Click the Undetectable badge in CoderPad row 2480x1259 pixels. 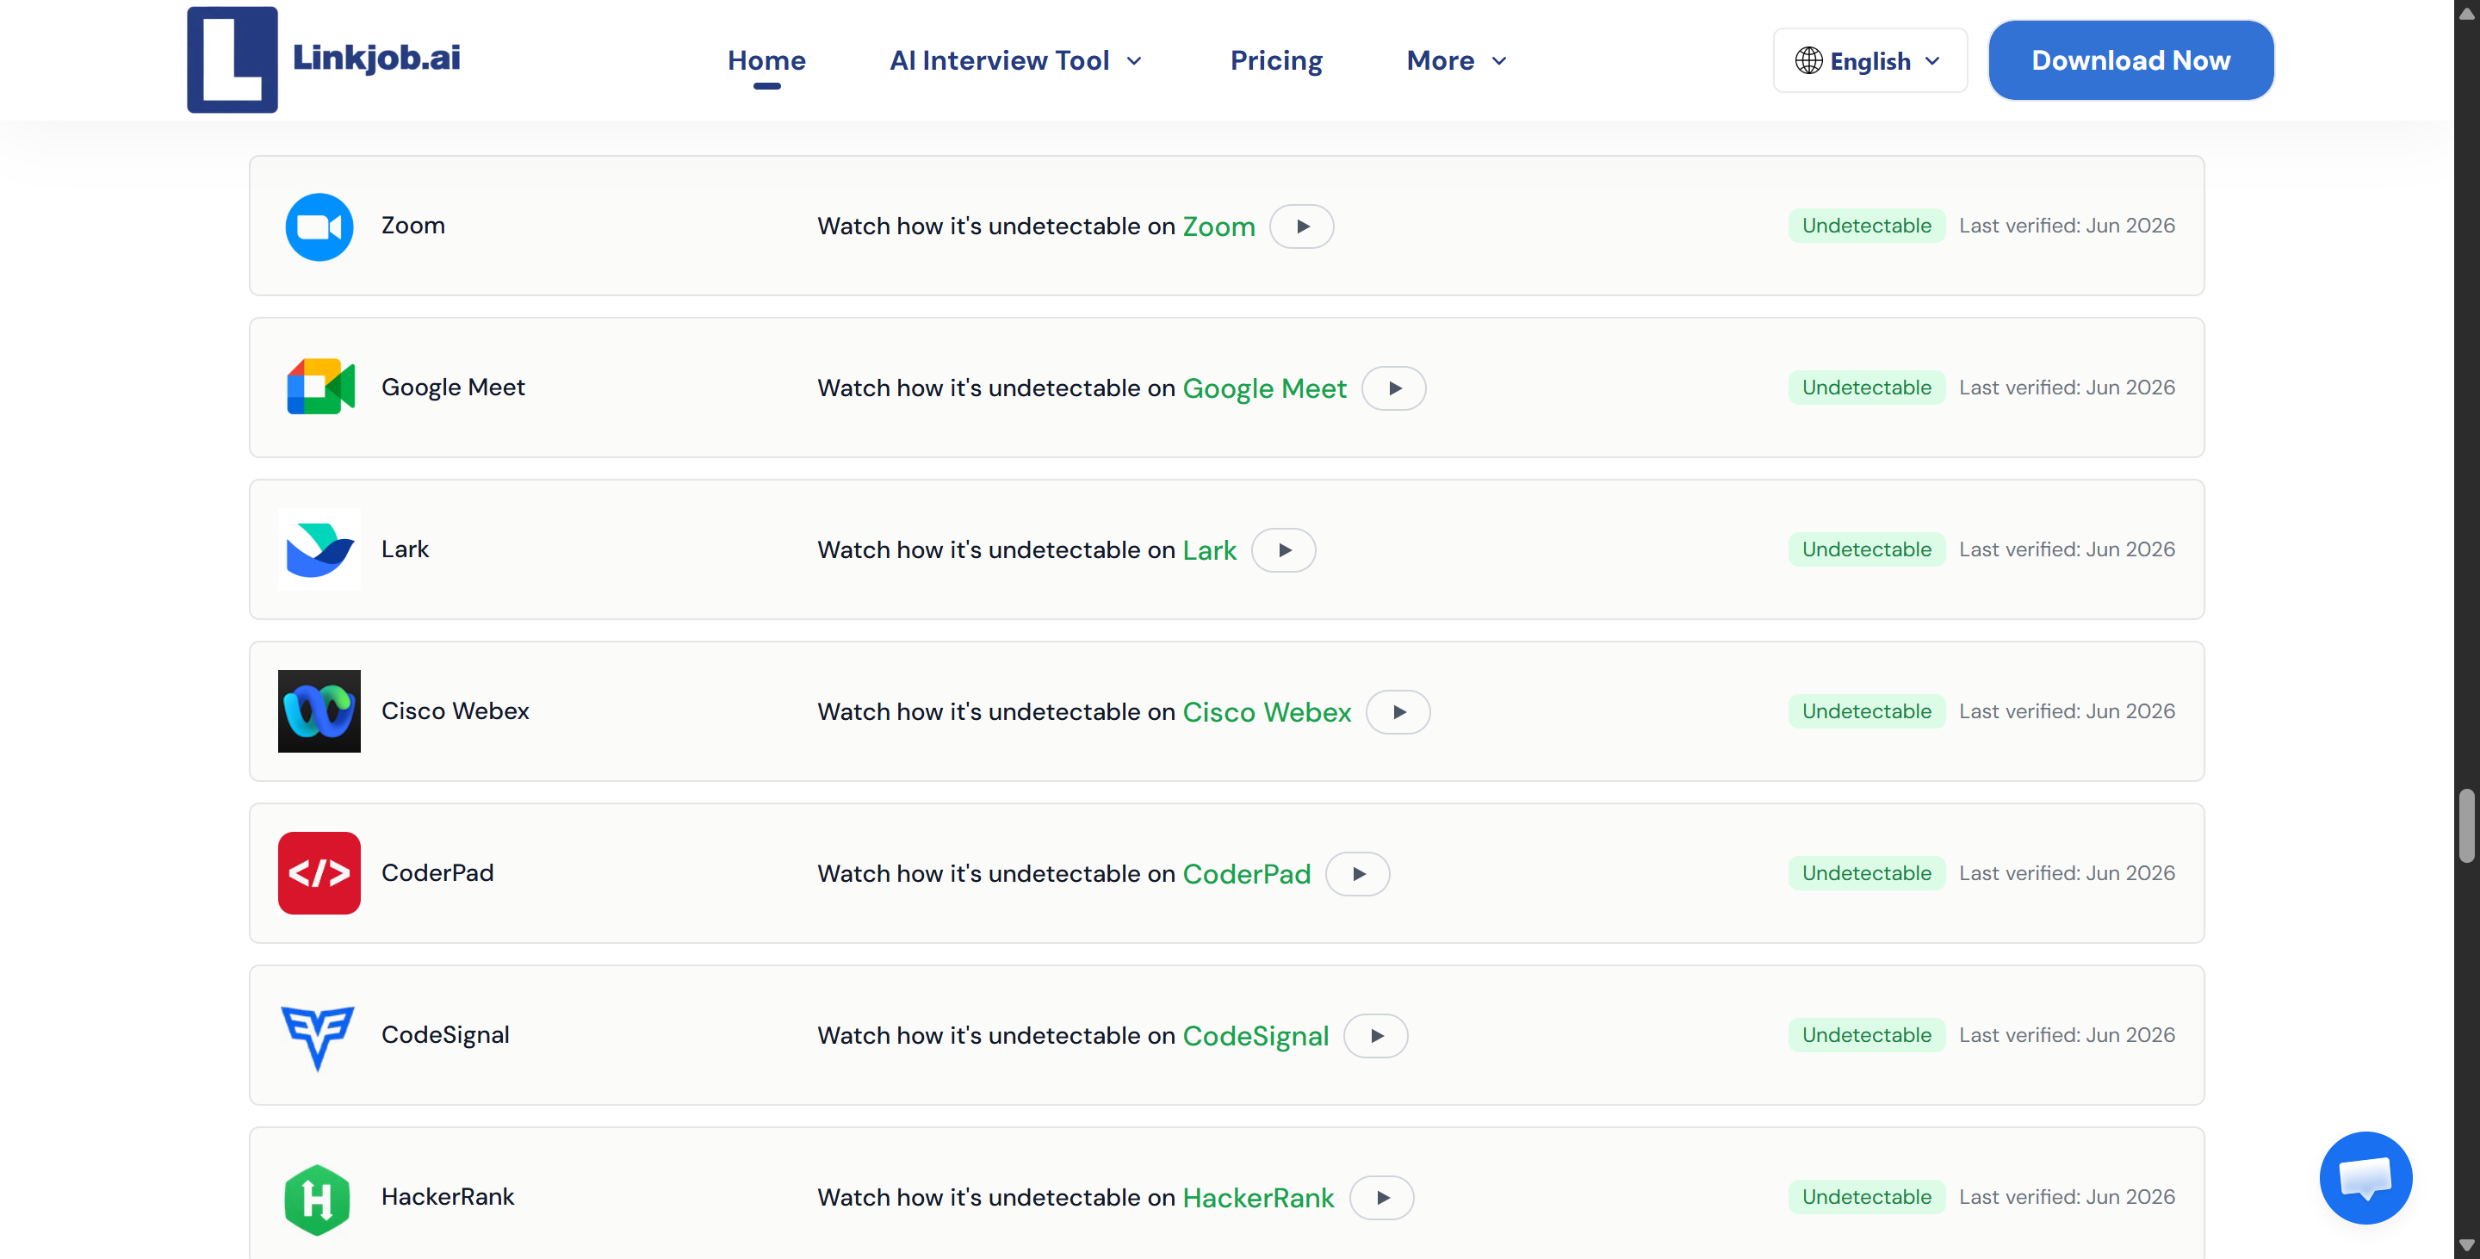pyautogui.click(x=1866, y=872)
